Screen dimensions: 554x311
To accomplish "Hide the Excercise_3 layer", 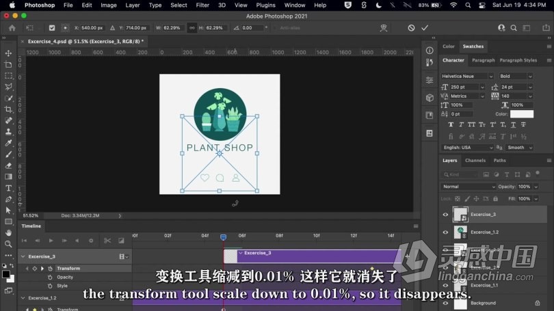I will [445, 215].
